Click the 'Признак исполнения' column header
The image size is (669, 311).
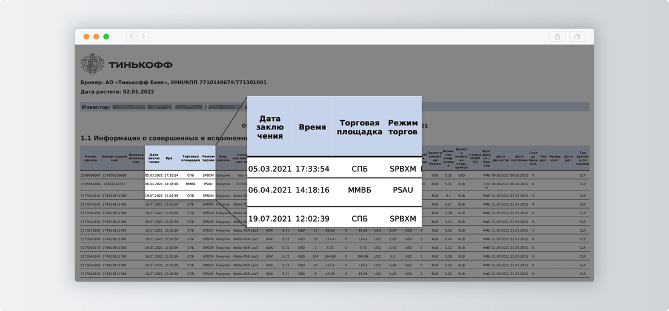136,158
